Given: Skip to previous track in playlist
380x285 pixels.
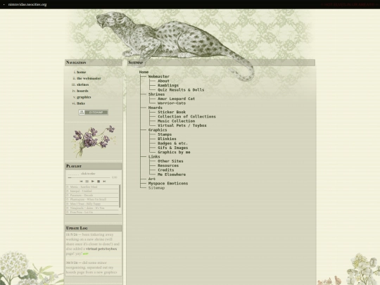Looking at the screenshot, I should tap(81, 182).
